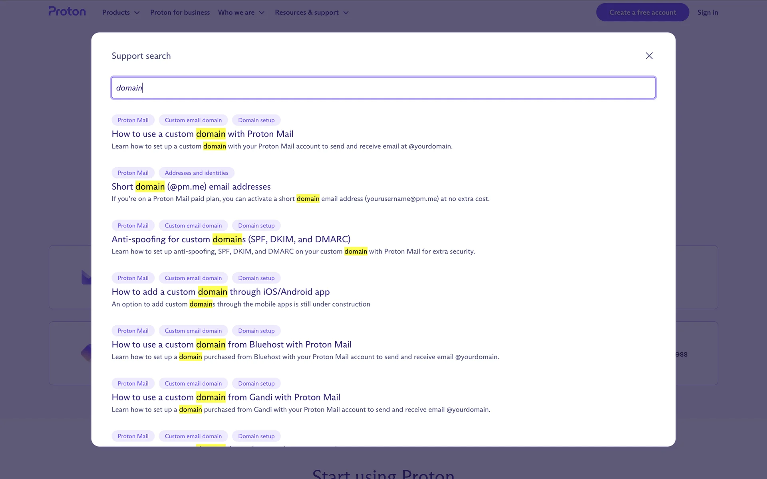Viewport: 767px width, 479px height.
Task: Open How to use a custom domain with Proton Mail
Action: (x=203, y=134)
